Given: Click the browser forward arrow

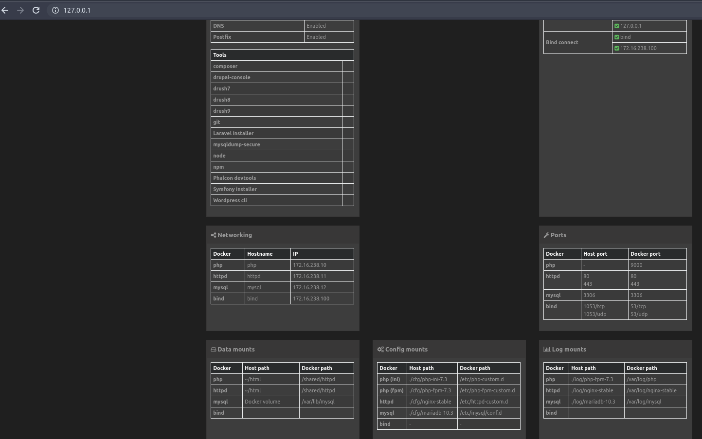Looking at the screenshot, I should pyautogui.click(x=20, y=10).
